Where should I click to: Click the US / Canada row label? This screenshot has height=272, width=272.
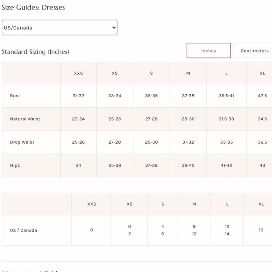(x=23, y=230)
